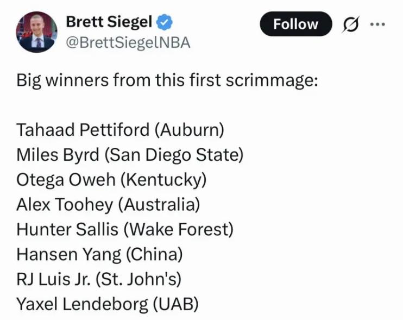Select the Hansen Yang (China) line
This screenshot has height=320, width=403.
(x=99, y=254)
